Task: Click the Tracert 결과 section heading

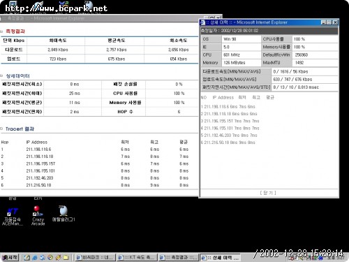Action: (x=20, y=129)
